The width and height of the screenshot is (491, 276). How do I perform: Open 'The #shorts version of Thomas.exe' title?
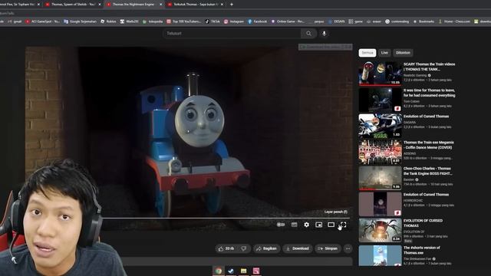[x=421, y=250]
